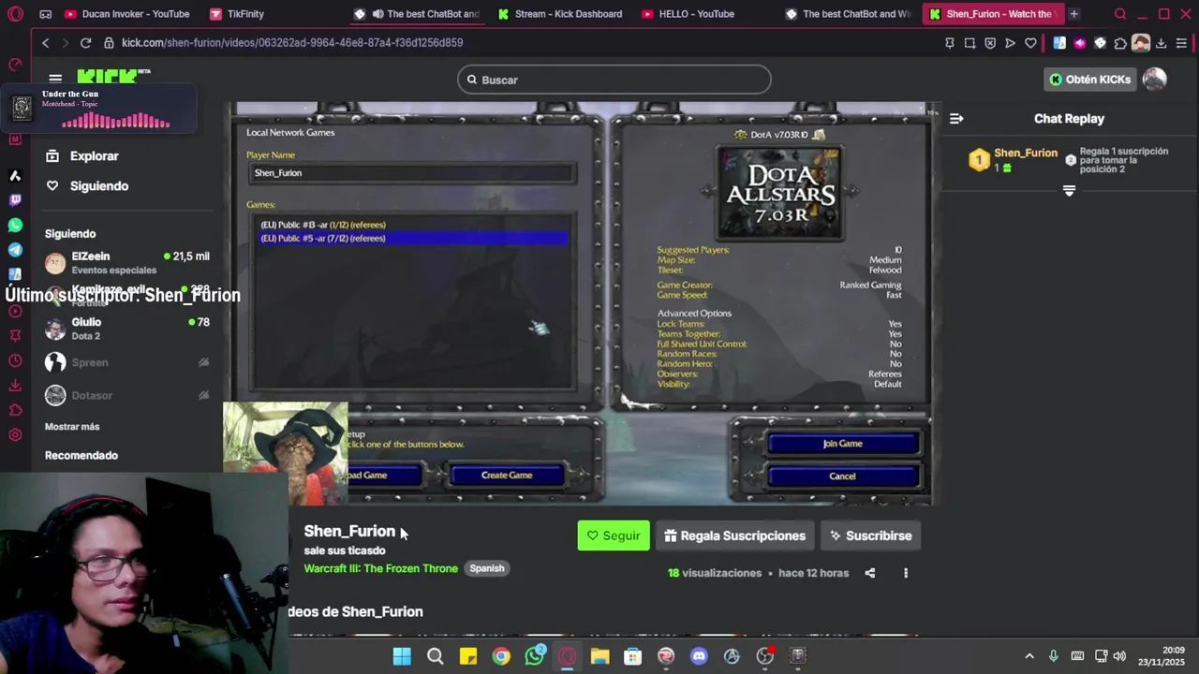Show hidden system tray icons
1199x674 pixels.
click(1029, 656)
